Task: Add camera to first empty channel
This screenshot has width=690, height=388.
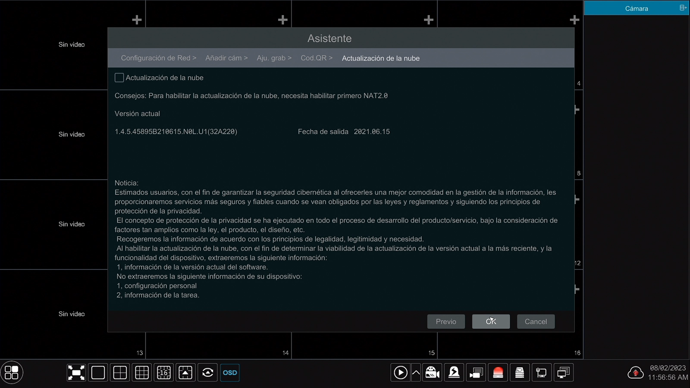Action: (137, 20)
